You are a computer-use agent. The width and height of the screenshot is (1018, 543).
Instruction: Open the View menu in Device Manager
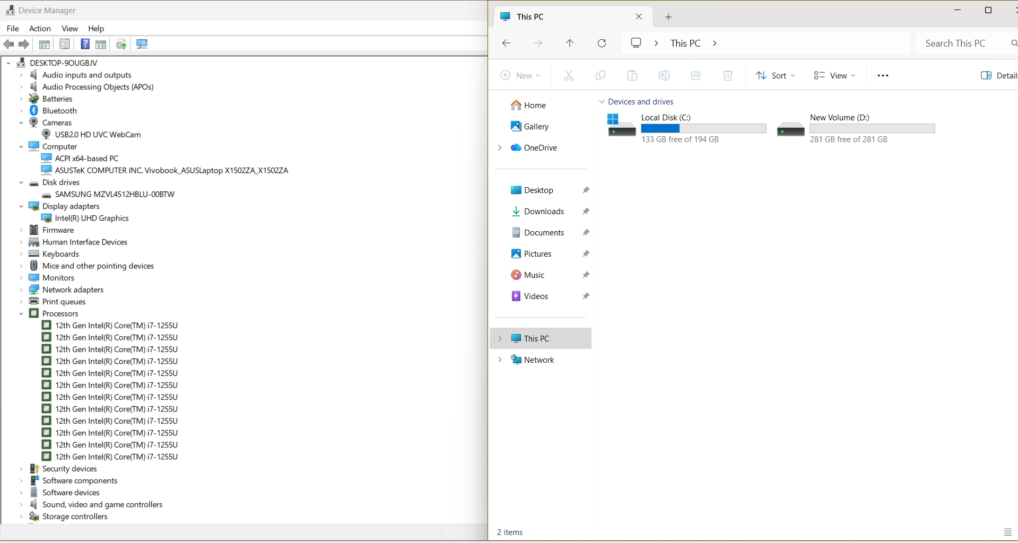pyautogui.click(x=69, y=29)
